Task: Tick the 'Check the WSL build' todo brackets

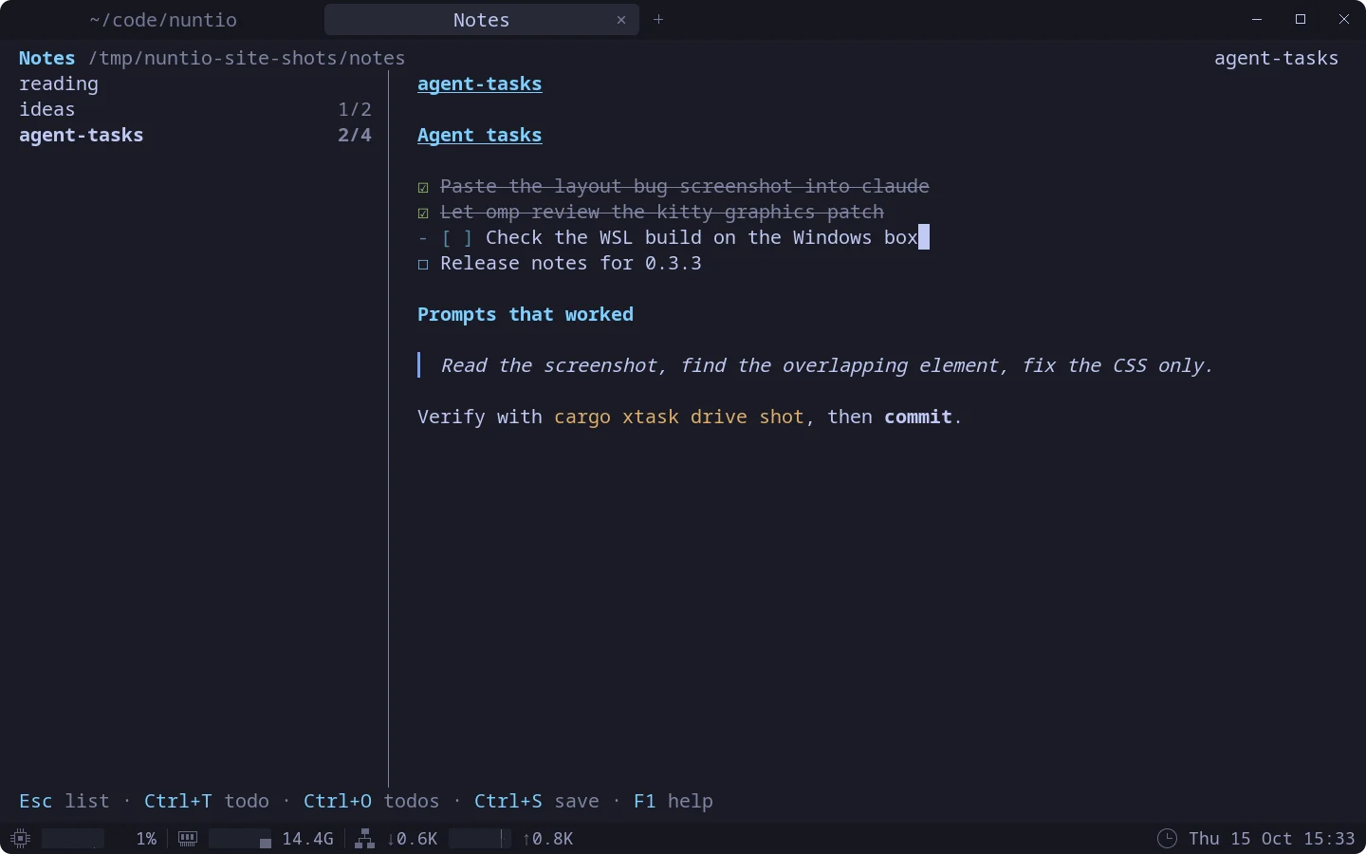Action: (x=457, y=238)
